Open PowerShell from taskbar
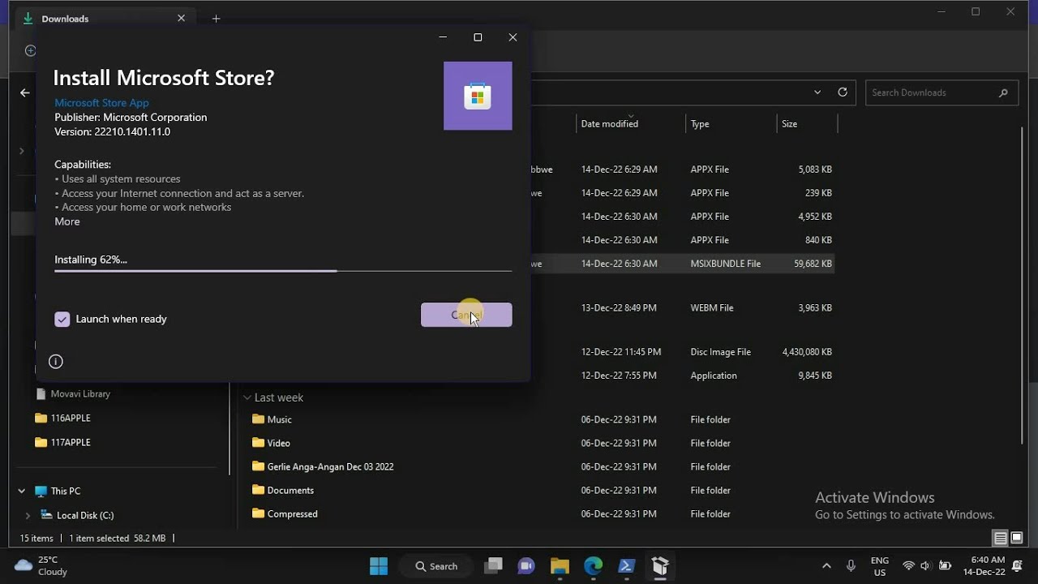1038x584 pixels. click(626, 566)
